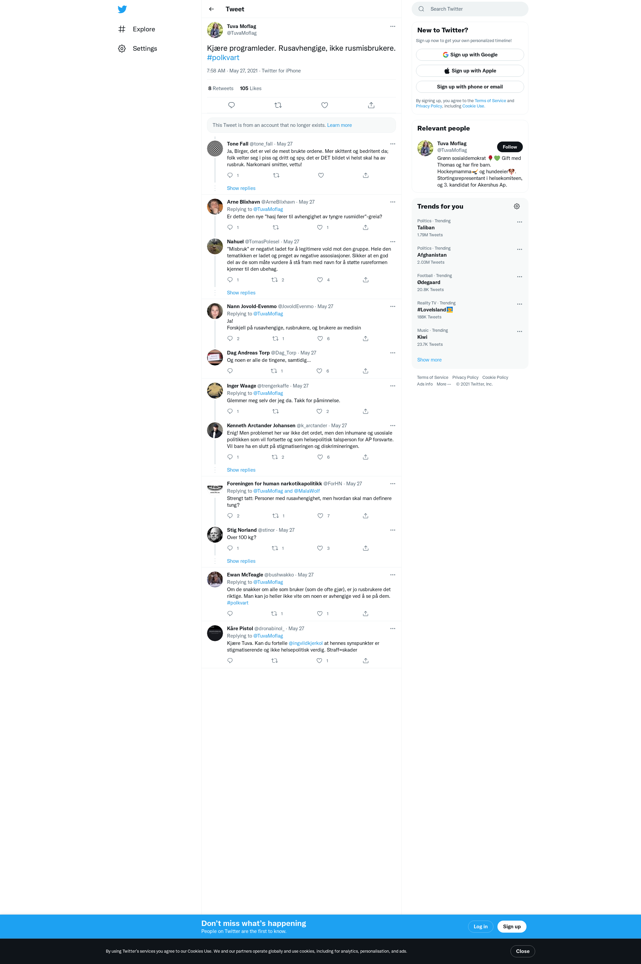The height and width of the screenshot is (964, 641).
Task: Open more options on main tweet
Action: [393, 26]
